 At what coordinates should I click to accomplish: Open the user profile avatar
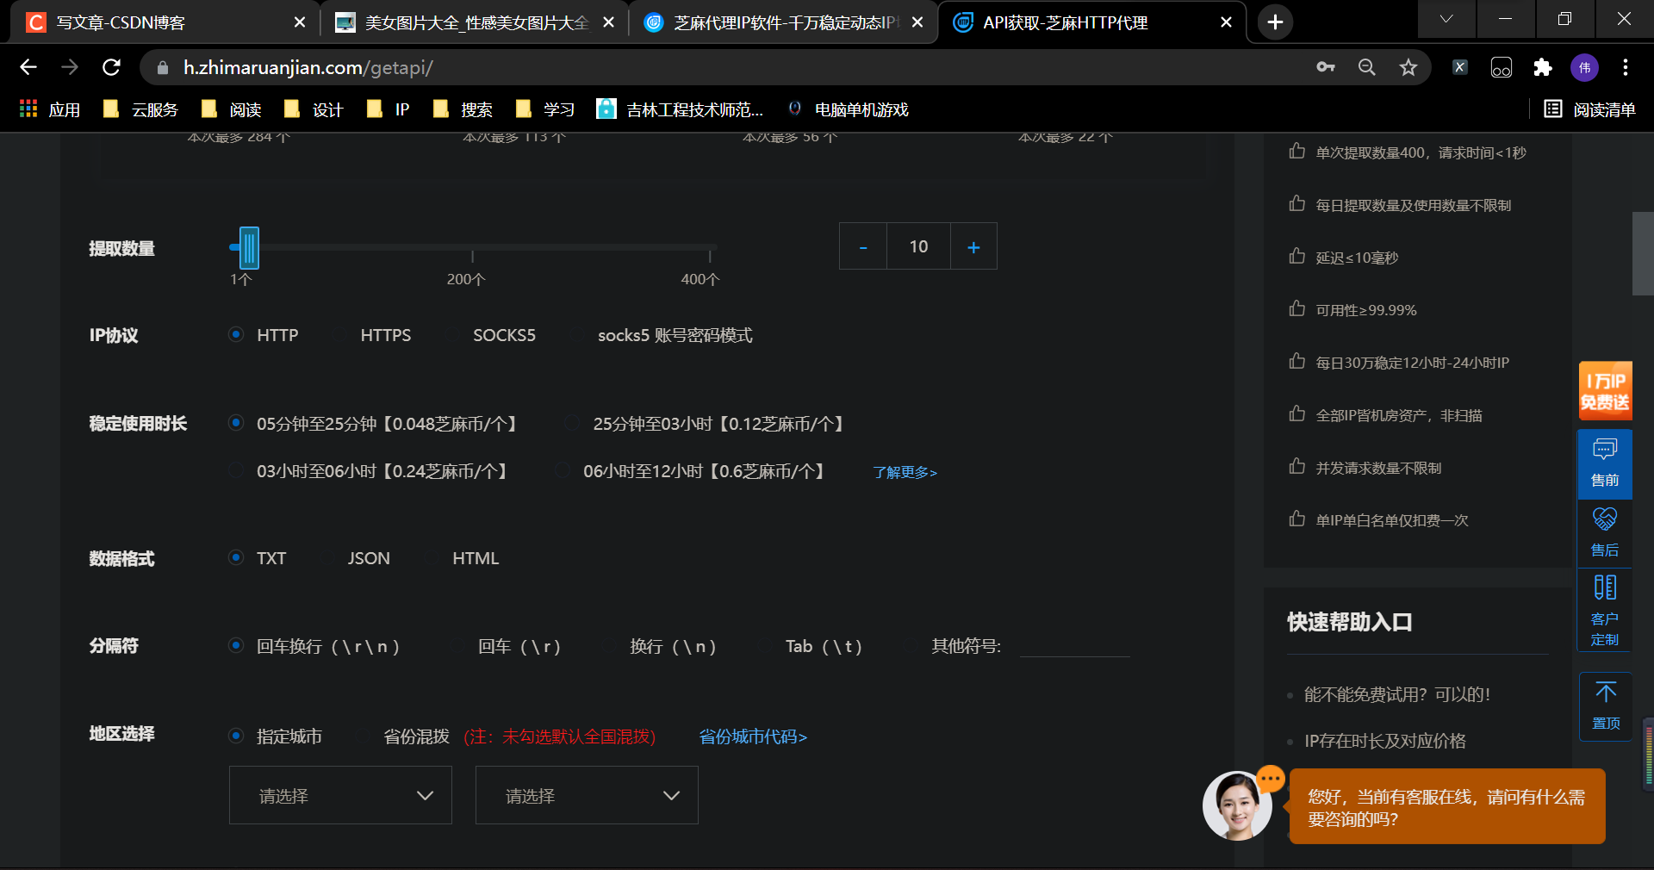[1584, 67]
